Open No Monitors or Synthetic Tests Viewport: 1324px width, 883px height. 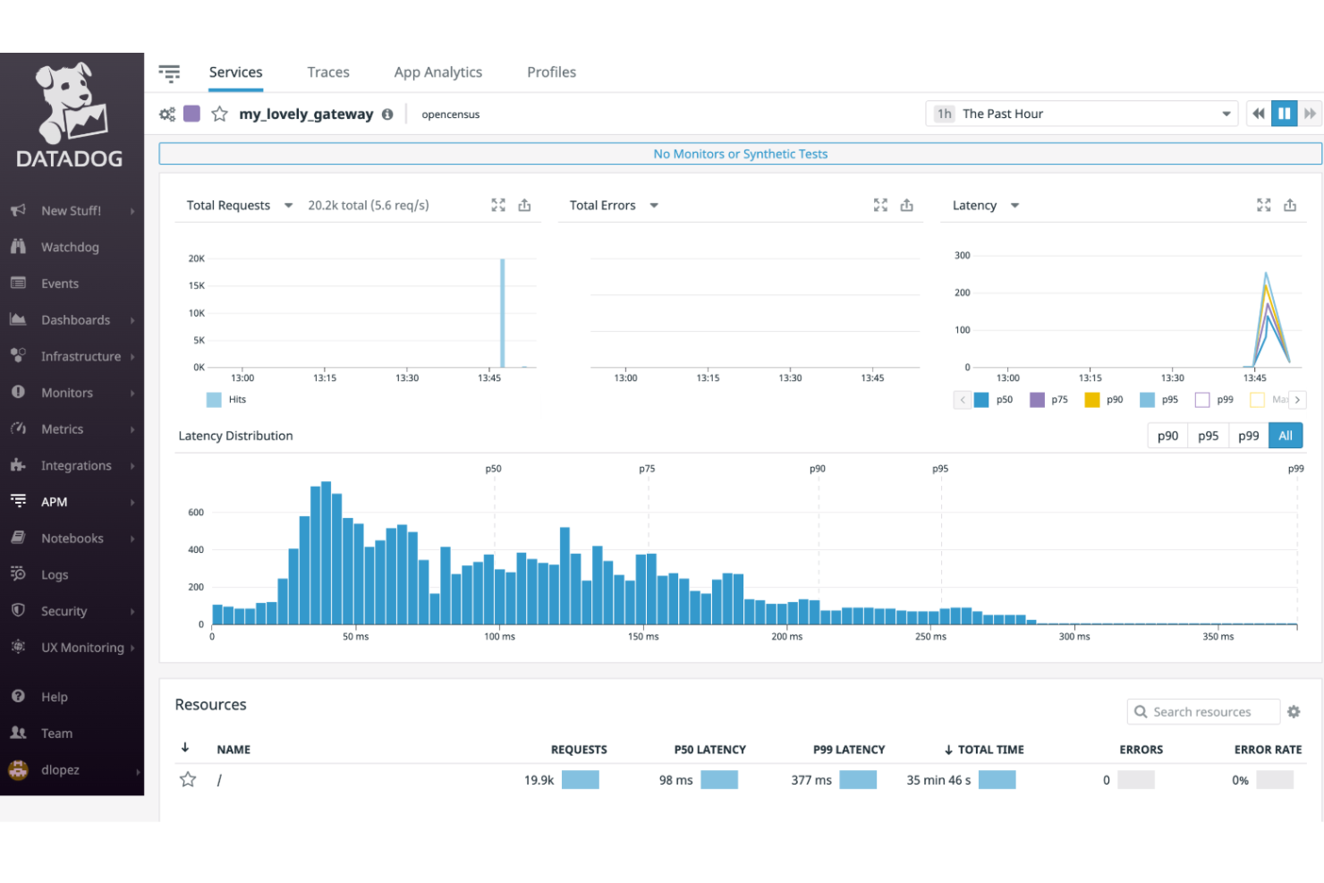(x=740, y=153)
